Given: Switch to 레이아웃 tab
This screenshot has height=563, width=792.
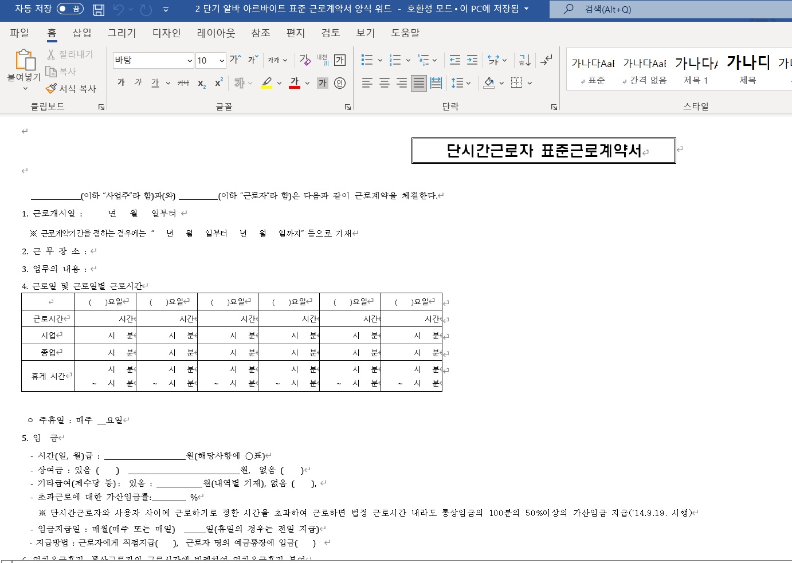Looking at the screenshot, I should [x=216, y=33].
